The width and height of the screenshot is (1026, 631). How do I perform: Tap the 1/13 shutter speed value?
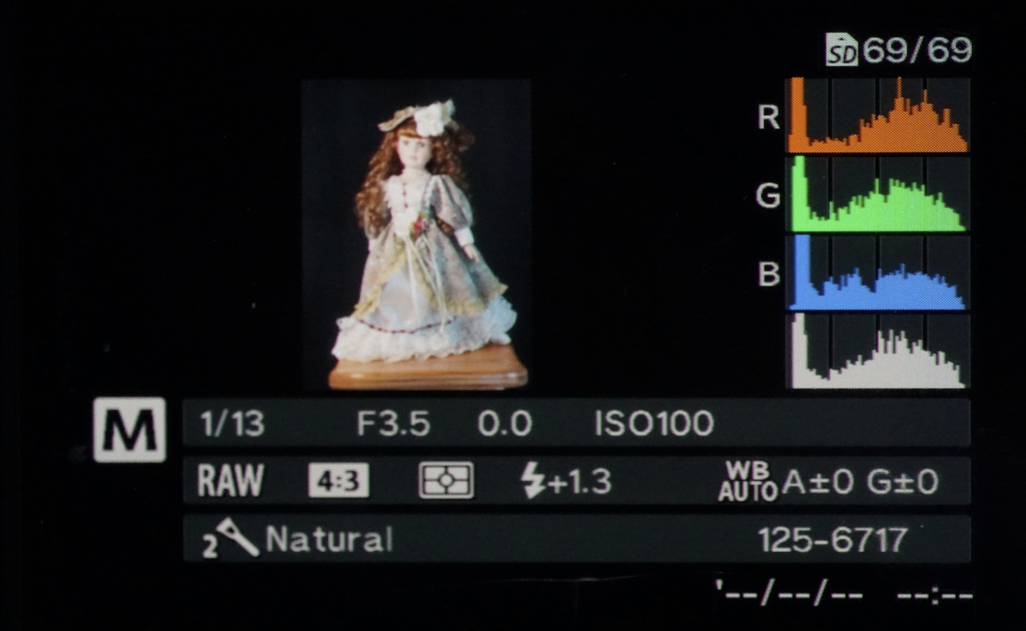233,423
